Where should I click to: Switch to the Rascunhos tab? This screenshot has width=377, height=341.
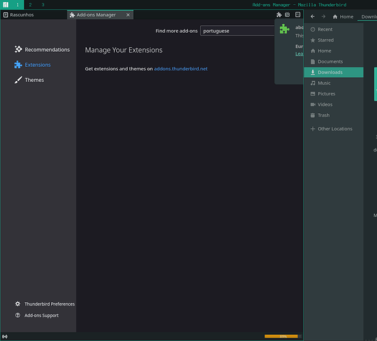tap(33, 14)
